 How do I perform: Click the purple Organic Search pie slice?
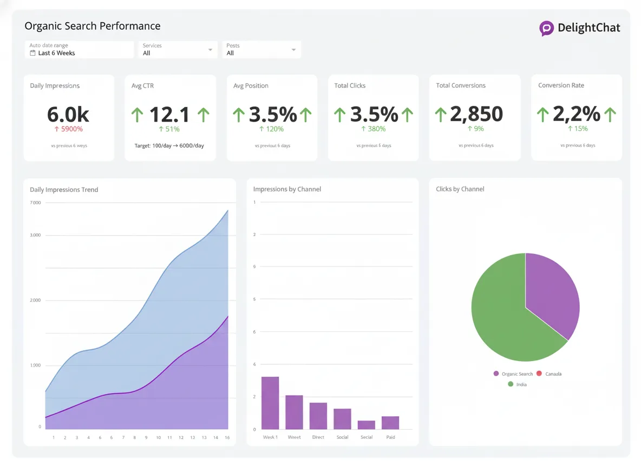tap(552, 292)
